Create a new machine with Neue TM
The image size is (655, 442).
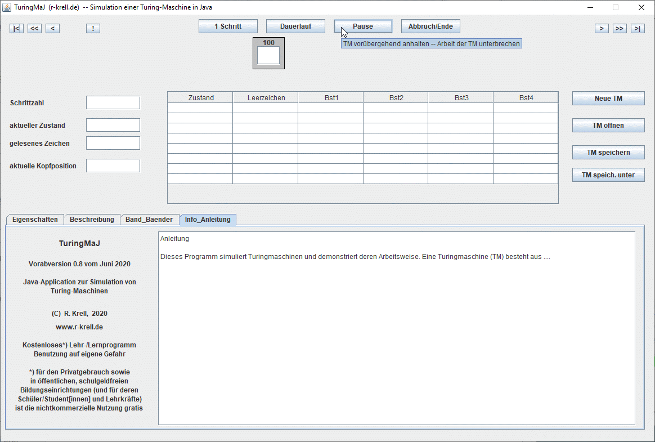608,99
